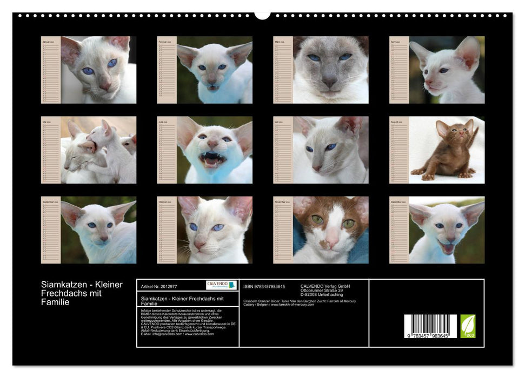Viewport: 525px width, 378px height.
Task: Click the large Siamkatzen title heading
Action: (x=82, y=293)
